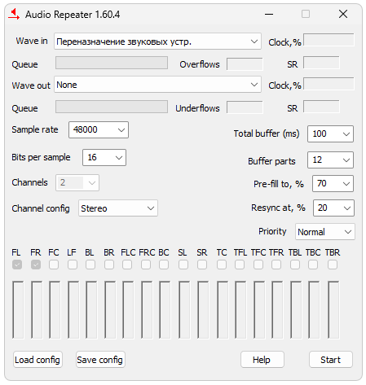Click the "Audio Repeater 1.60.4" title text
Viewport: 366px width, 385px height.
pos(73,15)
